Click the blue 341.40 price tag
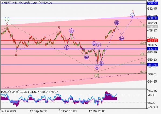Screen dimensions: 161x114 (152, 65)
